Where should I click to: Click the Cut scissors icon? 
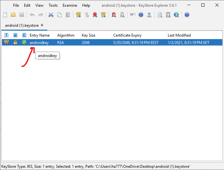[x=51, y=15]
